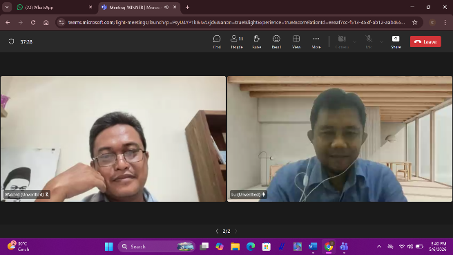This screenshot has width=453, height=255.
Task: Open the Chat panel in Teams
Action: tap(217, 41)
